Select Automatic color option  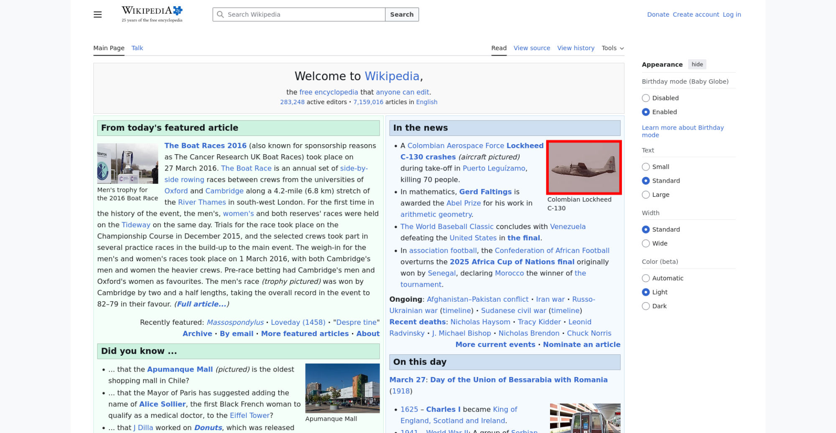coord(646,278)
